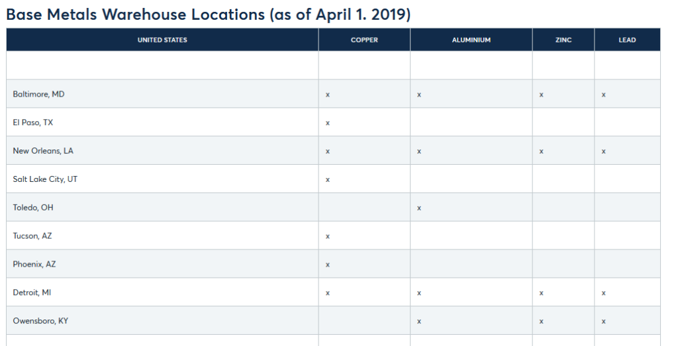Click the Copper column header
Image resolution: width=678 pixels, height=346 pixels.
tap(364, 40)
